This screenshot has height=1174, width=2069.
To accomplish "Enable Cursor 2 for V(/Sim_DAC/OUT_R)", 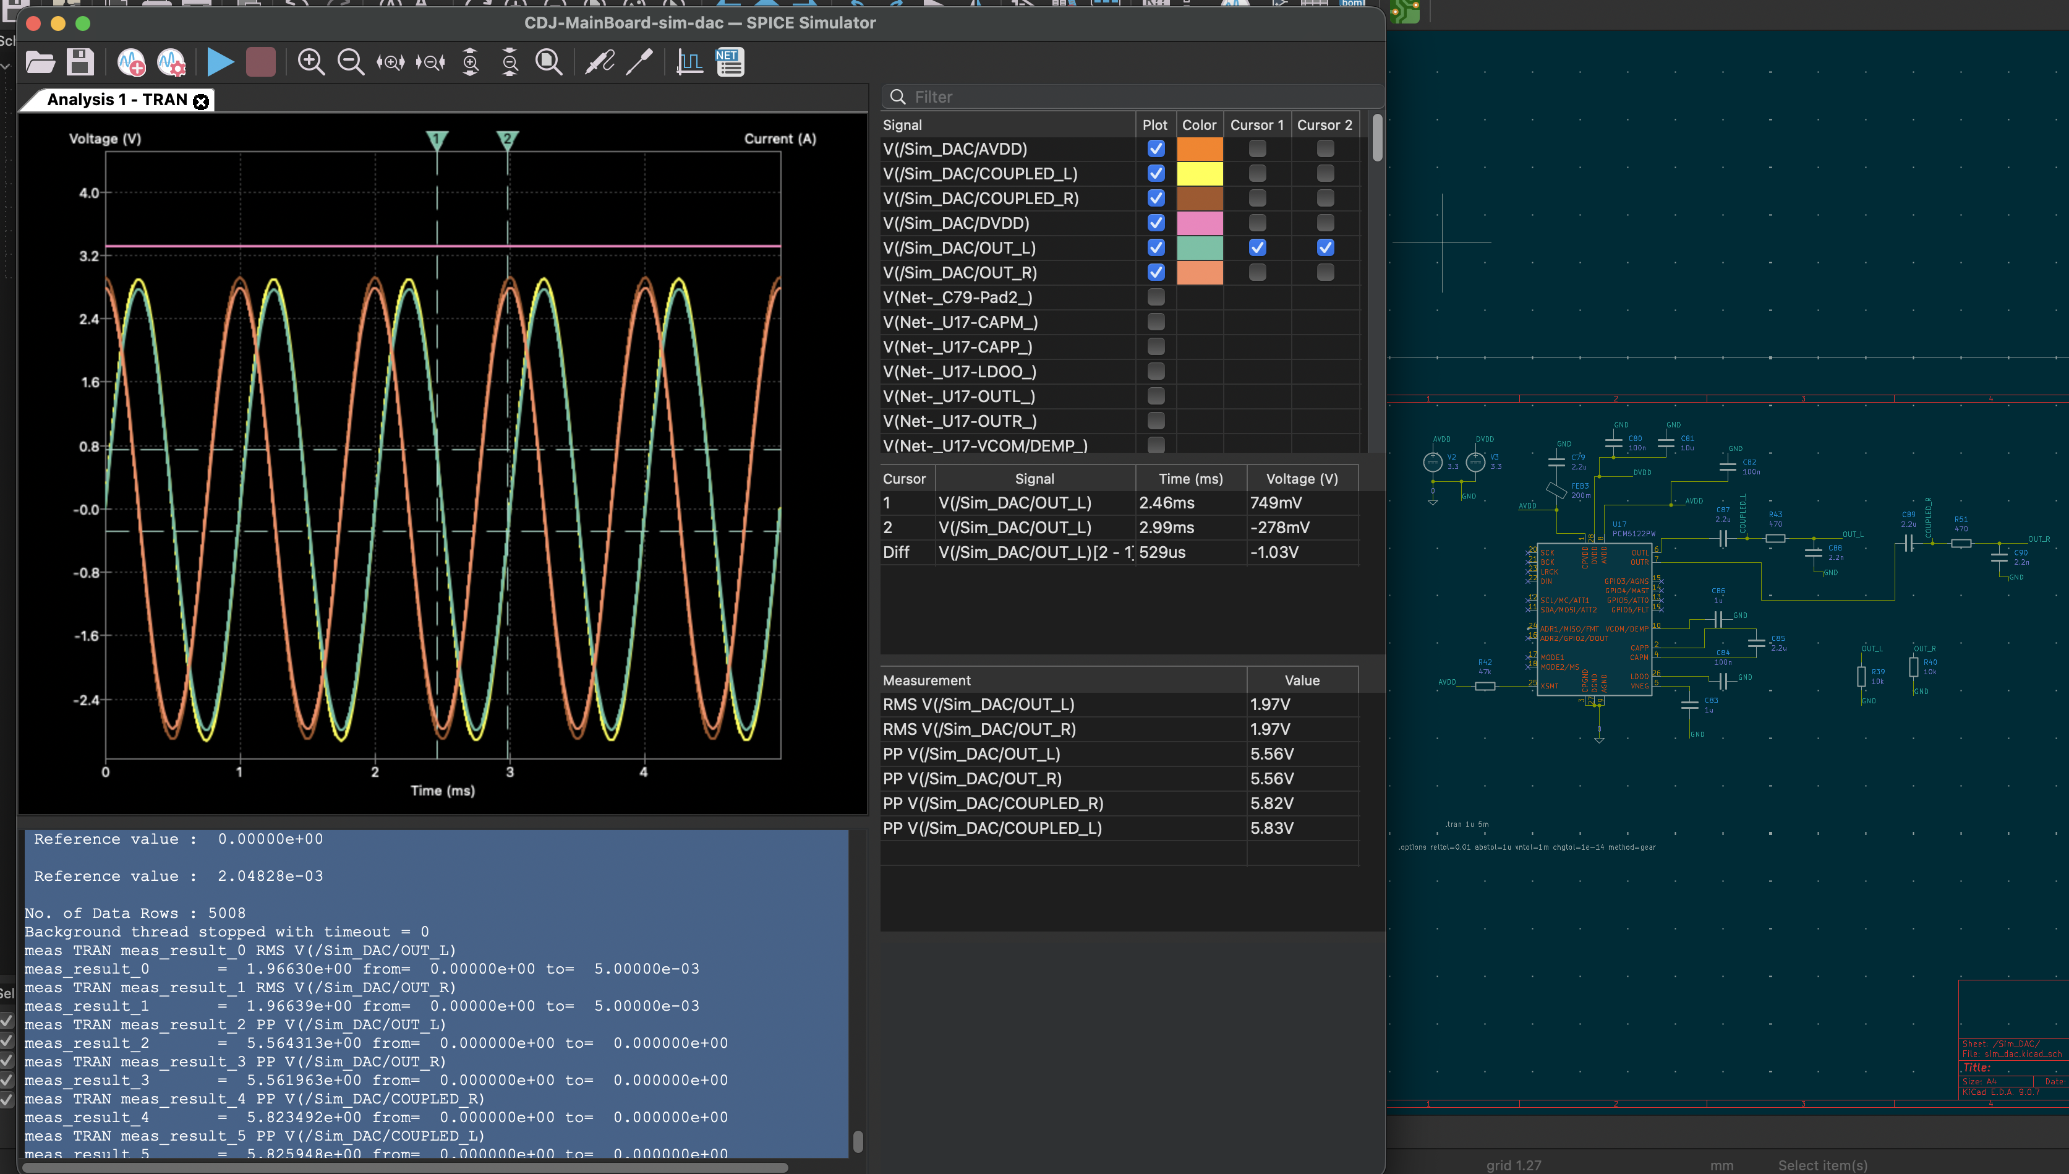I will click(1325, 273).
